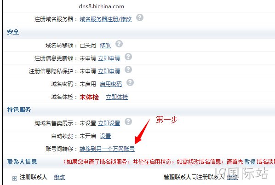
Task: Click the 未体检 status text
Action: (89, 97)
